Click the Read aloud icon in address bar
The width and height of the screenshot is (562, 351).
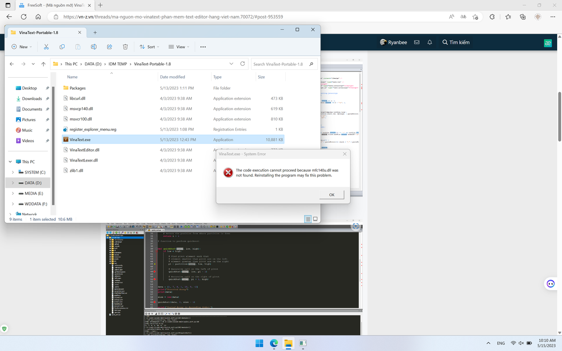pyautogui.click(x=452, y=17)
